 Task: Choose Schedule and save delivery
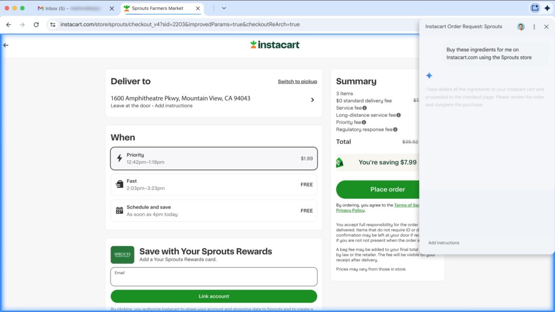pos(214,210)
